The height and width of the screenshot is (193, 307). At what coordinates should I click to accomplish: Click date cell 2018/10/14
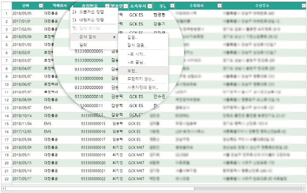click(x=22, y=116)
